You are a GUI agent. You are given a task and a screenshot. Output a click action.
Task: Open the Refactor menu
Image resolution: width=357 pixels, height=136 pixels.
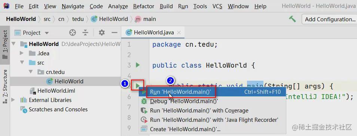click(x=144, y=6)
